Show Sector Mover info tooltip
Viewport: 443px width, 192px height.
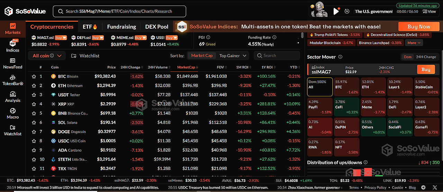point(340,57)
